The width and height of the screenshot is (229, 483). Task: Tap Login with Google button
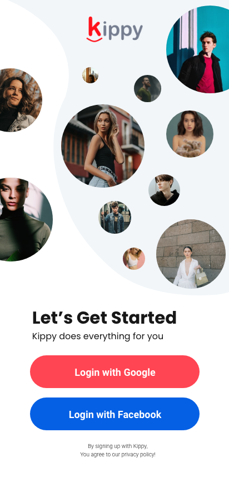click(x=114, y=372)
